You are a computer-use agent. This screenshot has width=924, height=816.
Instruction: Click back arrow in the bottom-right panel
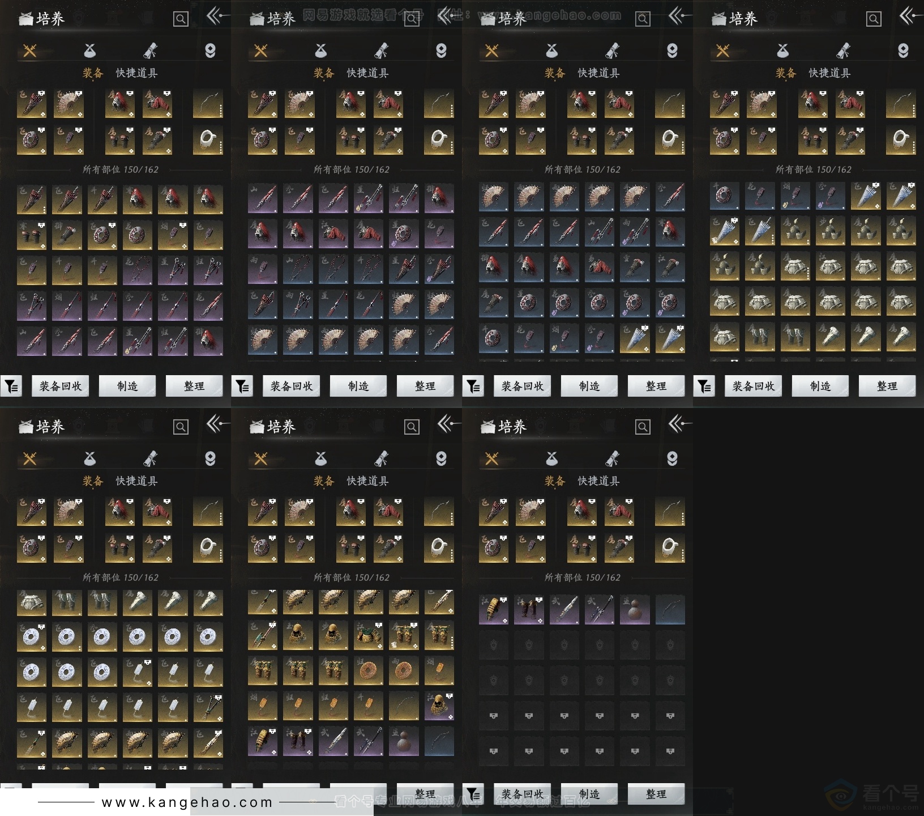[679, 424]
